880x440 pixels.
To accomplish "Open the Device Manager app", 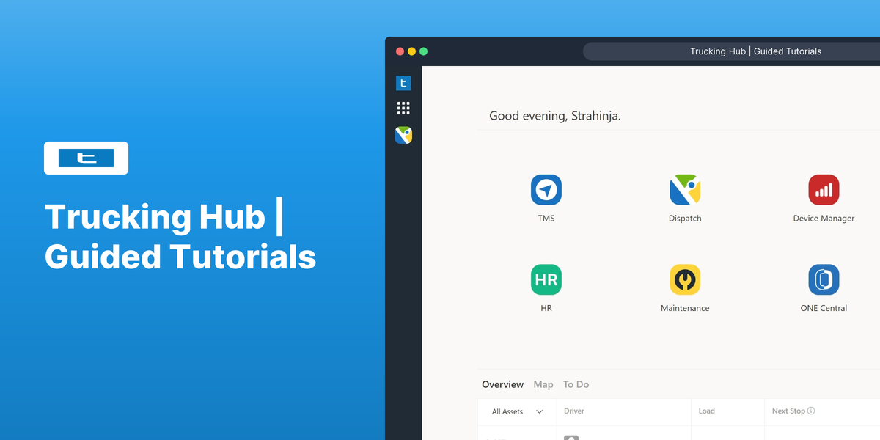I will tap(824, 191).
